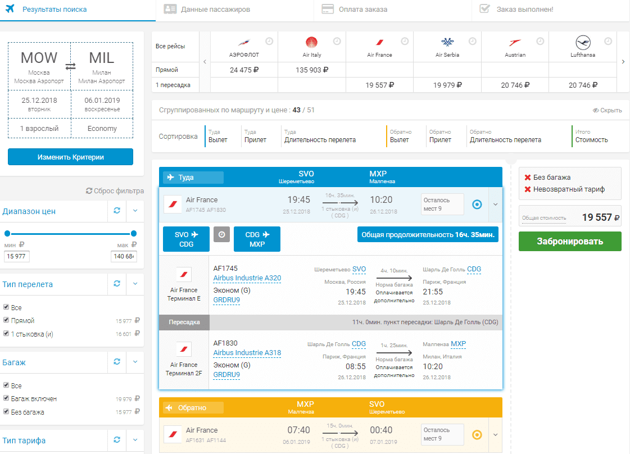
Task: Collapse the baggage filter section
Action: [x=135, y=362]
